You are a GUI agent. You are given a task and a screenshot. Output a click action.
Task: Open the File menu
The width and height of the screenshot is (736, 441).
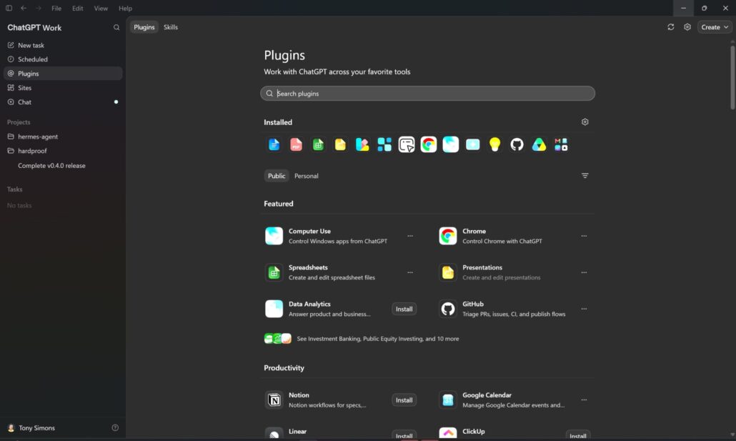tap(56, 9)
